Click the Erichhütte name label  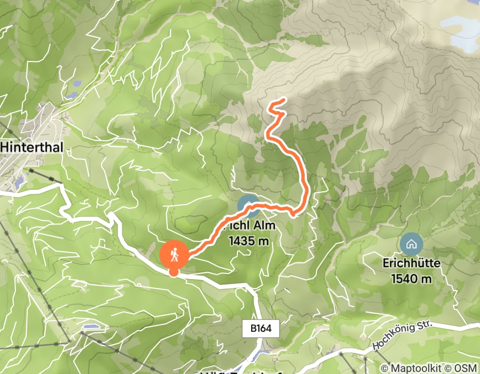tap(412, 263)
